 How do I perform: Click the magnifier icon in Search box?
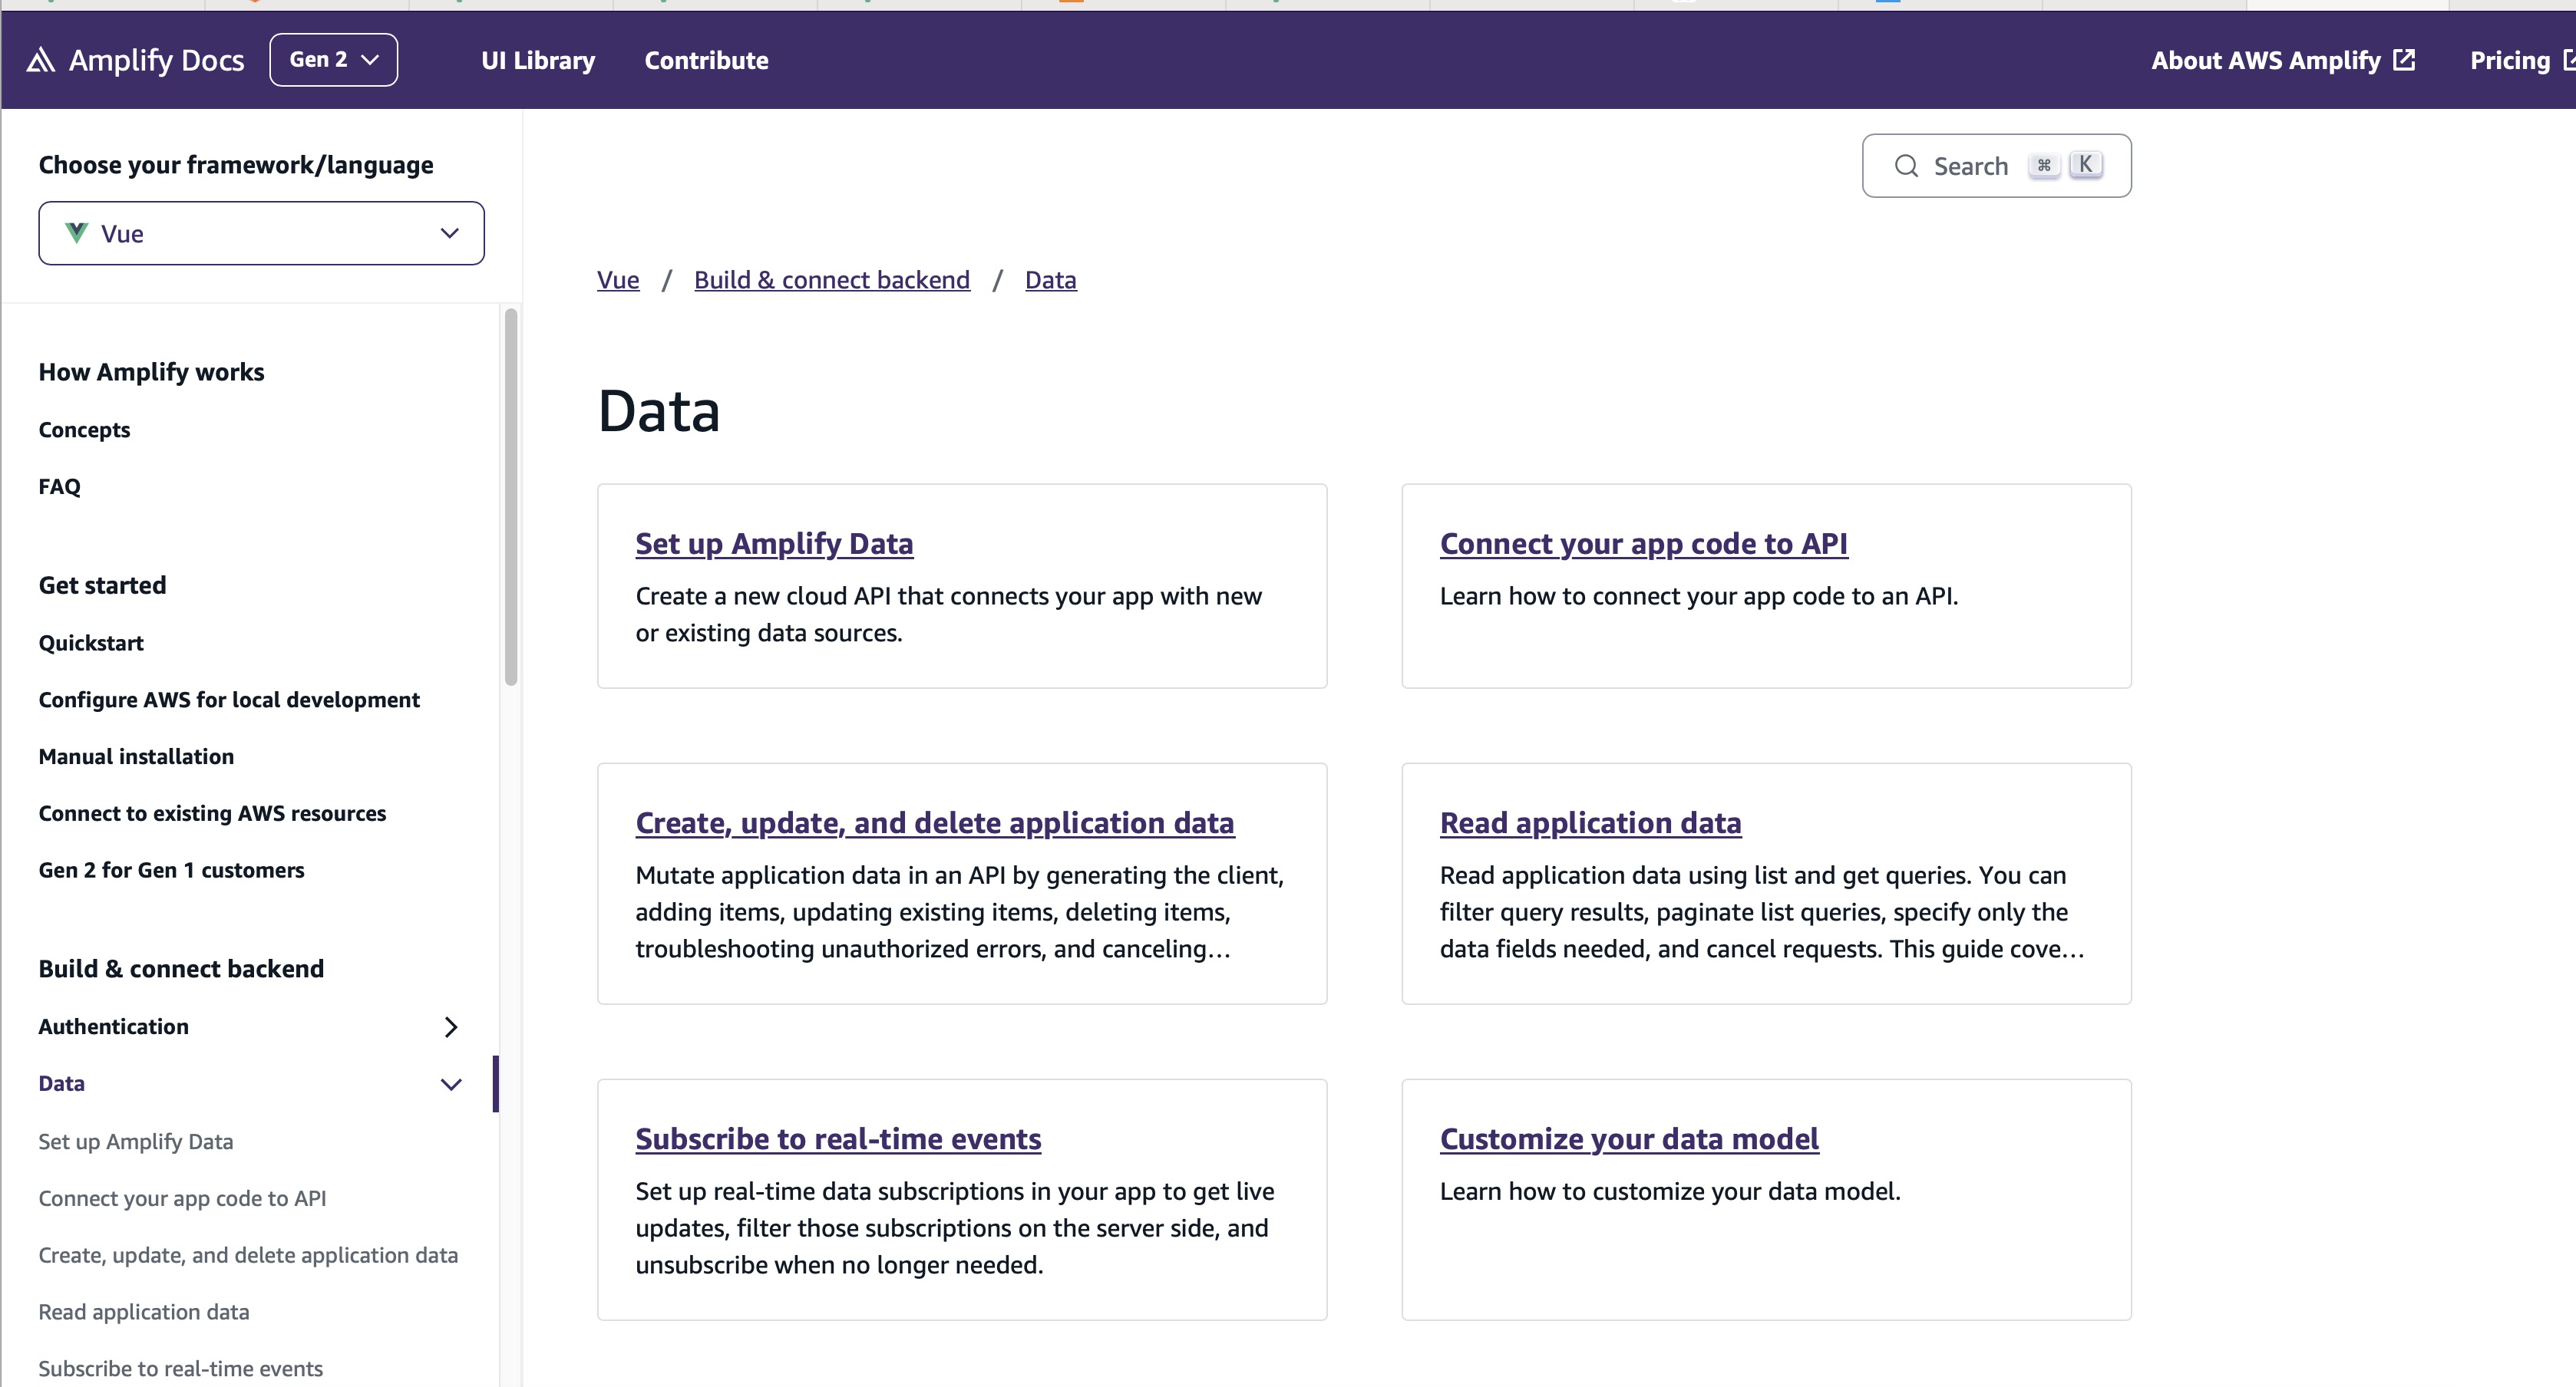tap(1906, 166)
